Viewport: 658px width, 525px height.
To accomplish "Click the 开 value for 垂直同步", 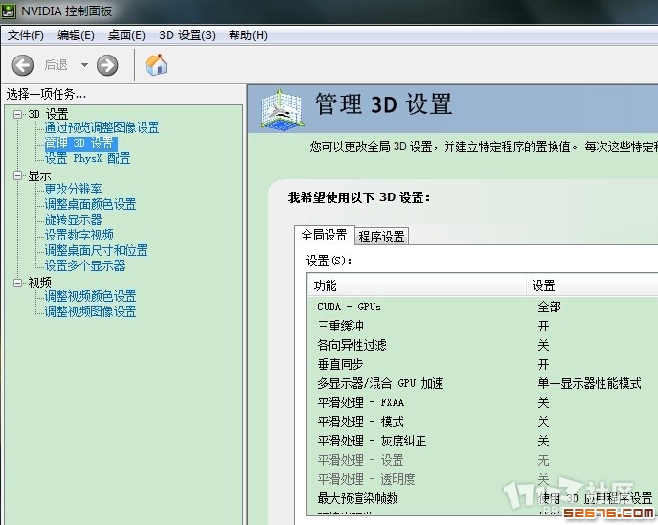I will [x=543, y=364].
